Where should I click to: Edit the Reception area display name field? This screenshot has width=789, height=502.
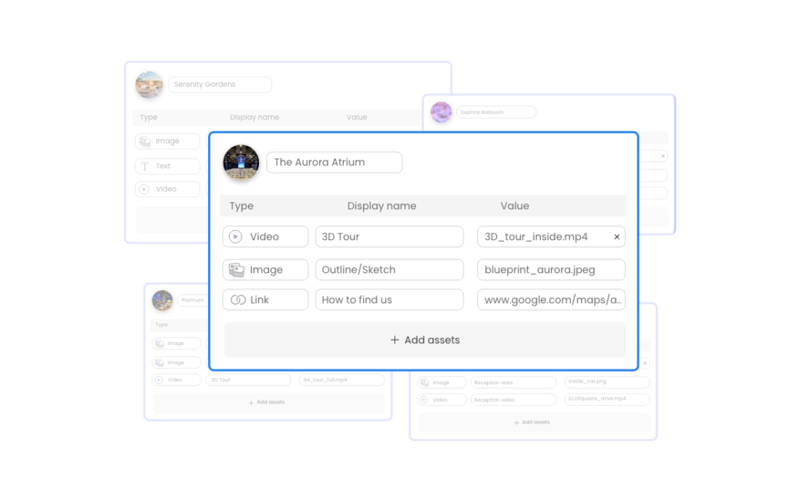[513, 383]
